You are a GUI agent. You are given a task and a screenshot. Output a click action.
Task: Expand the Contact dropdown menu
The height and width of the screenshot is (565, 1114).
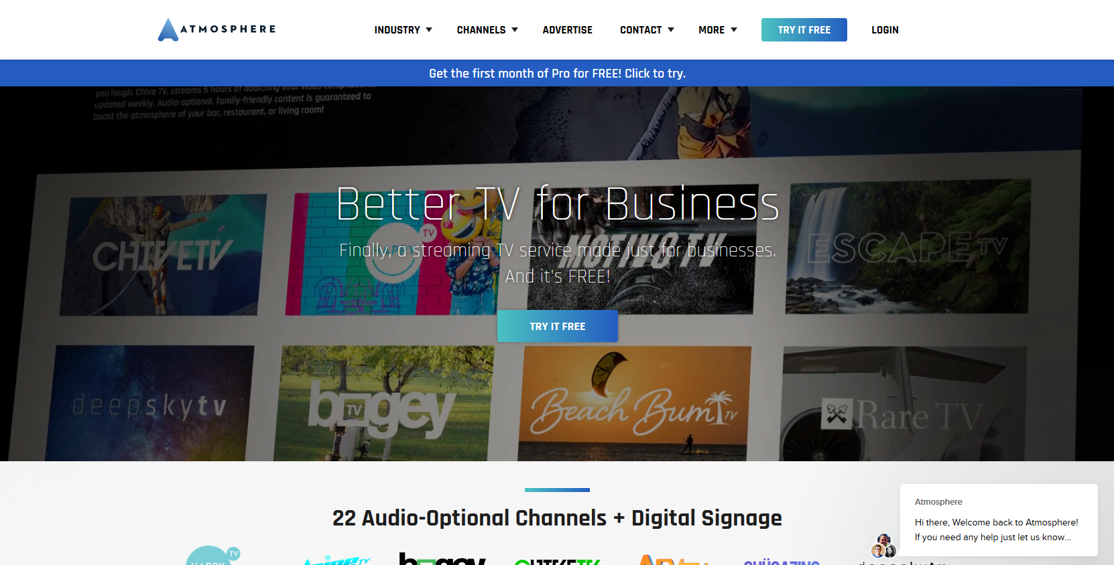[x=647, y=30]
